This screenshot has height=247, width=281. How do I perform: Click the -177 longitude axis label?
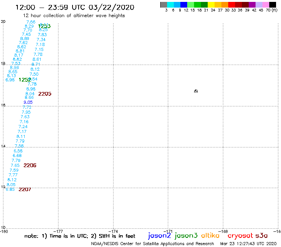click(58, 231)
